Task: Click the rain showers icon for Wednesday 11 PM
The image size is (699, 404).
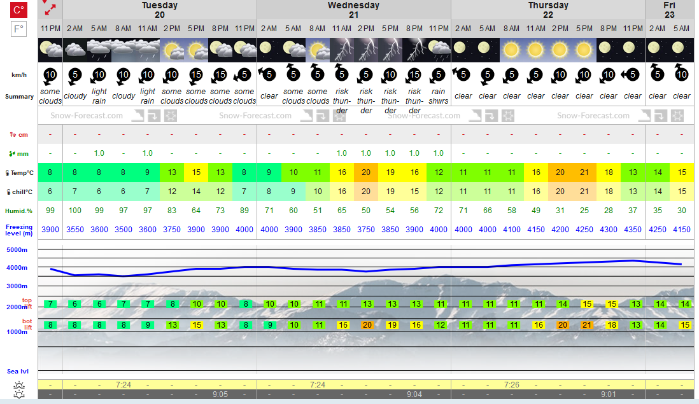Action: (x=439, y=50)
